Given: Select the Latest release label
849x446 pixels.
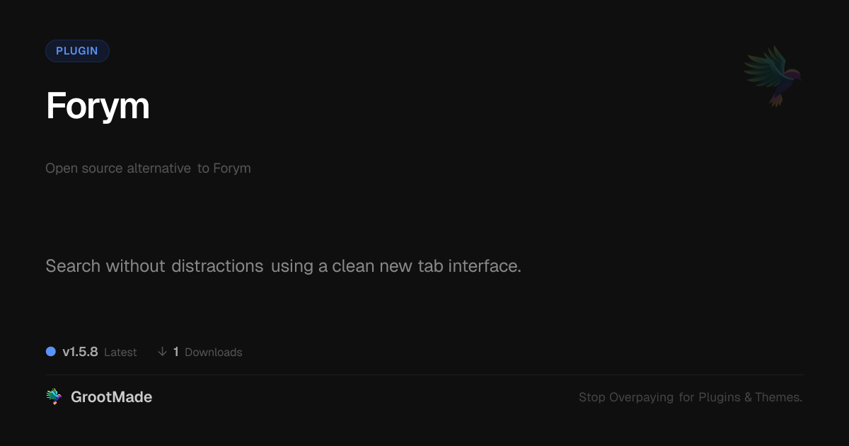Looking at the screenshot, I should 120,353.
